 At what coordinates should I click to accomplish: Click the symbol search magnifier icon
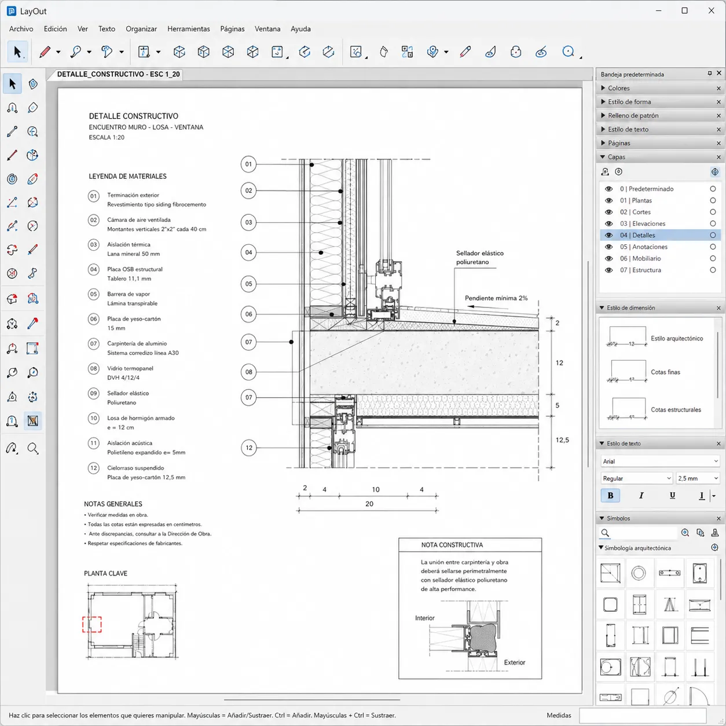pyautogui.click(x=605, y=533)
